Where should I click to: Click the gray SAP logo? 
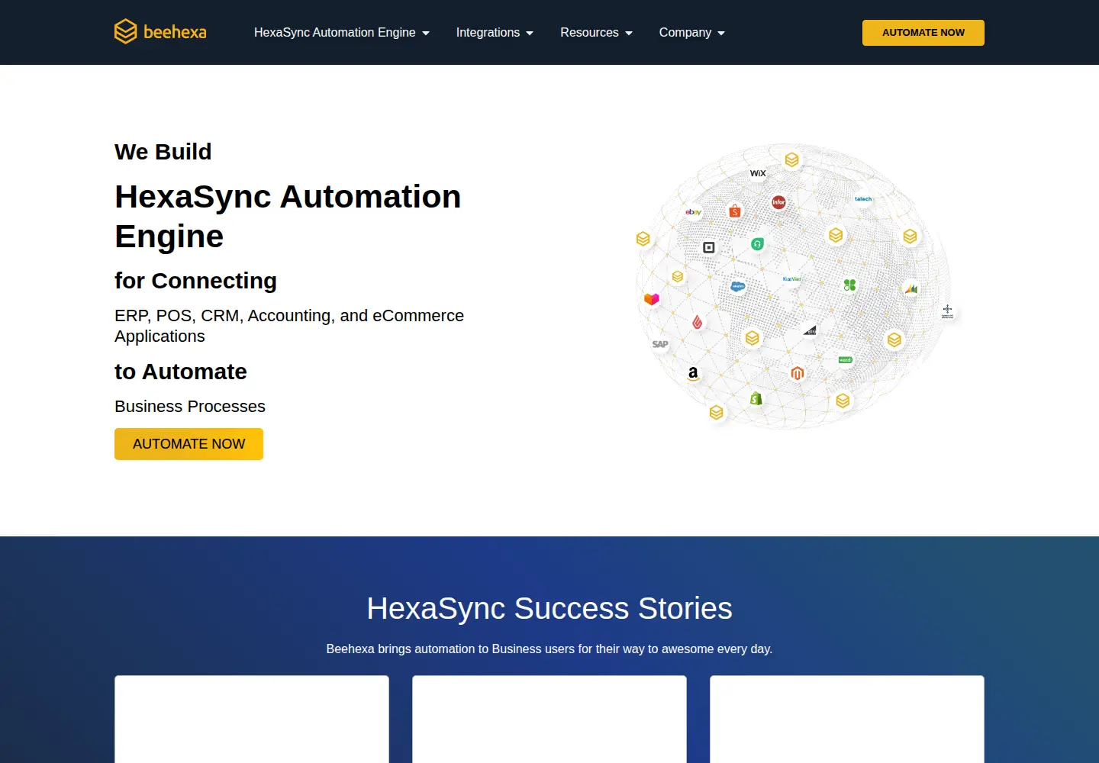(660, 344)
